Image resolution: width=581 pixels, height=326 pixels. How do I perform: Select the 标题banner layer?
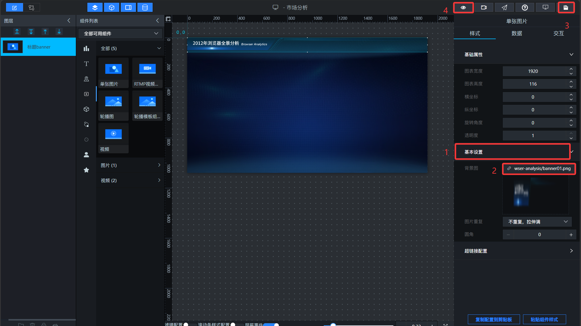pyautogui.click(x=38, y=47)
